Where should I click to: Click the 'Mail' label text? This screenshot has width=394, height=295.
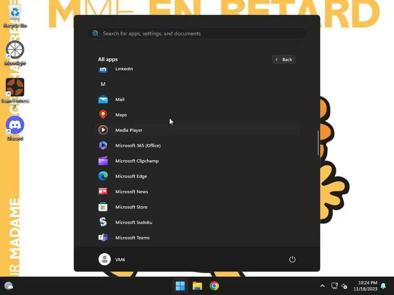coord(120,99)
